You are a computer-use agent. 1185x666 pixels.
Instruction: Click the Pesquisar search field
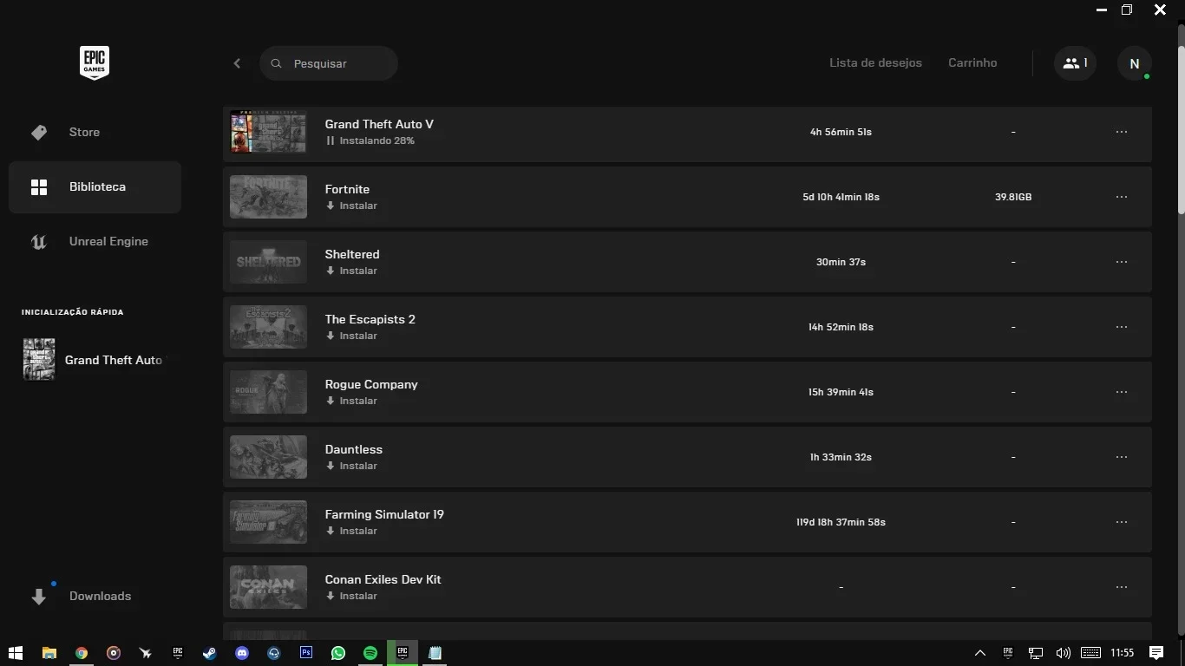pos(329,63)
